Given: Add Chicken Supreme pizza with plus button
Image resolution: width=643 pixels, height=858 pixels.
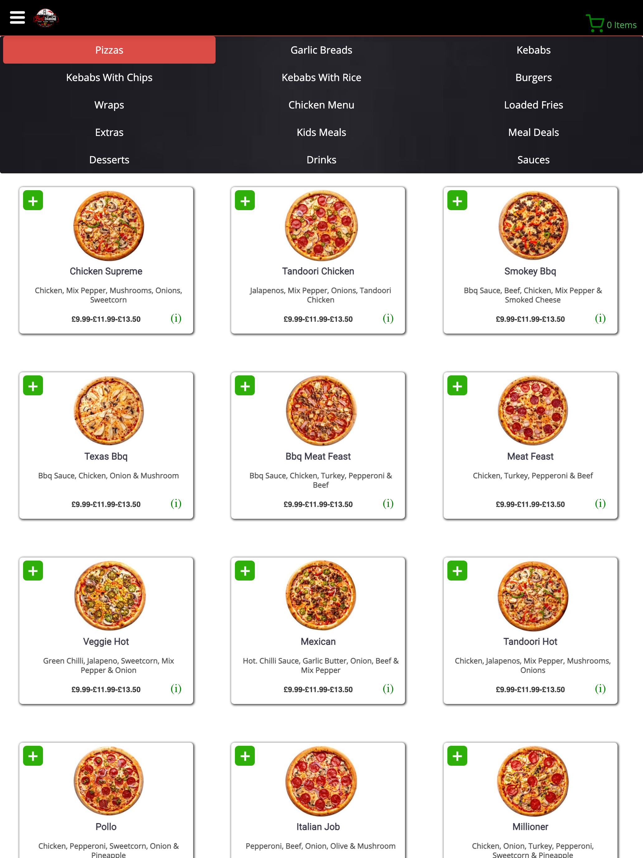Looking at the screenshot, I should tap(33, 200).
